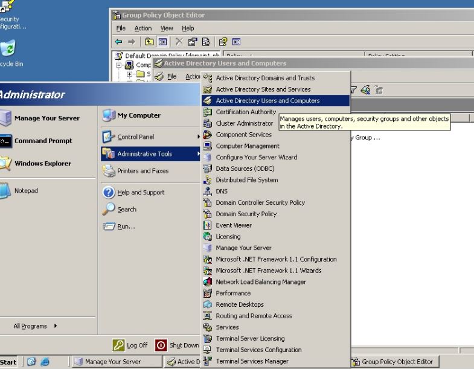Collapse the Computer Configuration tree node
The height and width of the screenshot is (369, 474).
[x=119, y=65]
